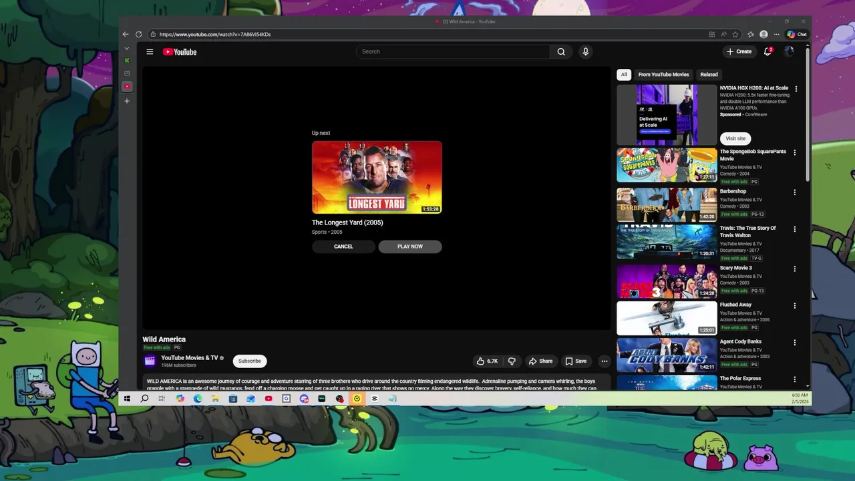Open options for Travis Walton documentary
855x481 pixels.
(795, 229)
